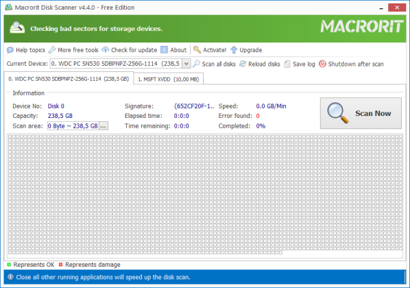Minimize the Macrorit Disk Scanner window
The height and width of the screenshot is (288, 410).
[381, 8]
